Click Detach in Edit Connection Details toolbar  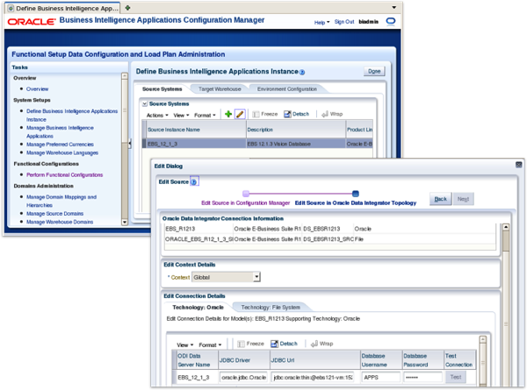(284, 344)
